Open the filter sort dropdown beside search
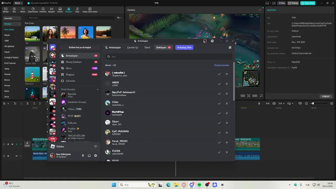The height and width of the screenshot is (189, 336). click(x=119, y=18)
